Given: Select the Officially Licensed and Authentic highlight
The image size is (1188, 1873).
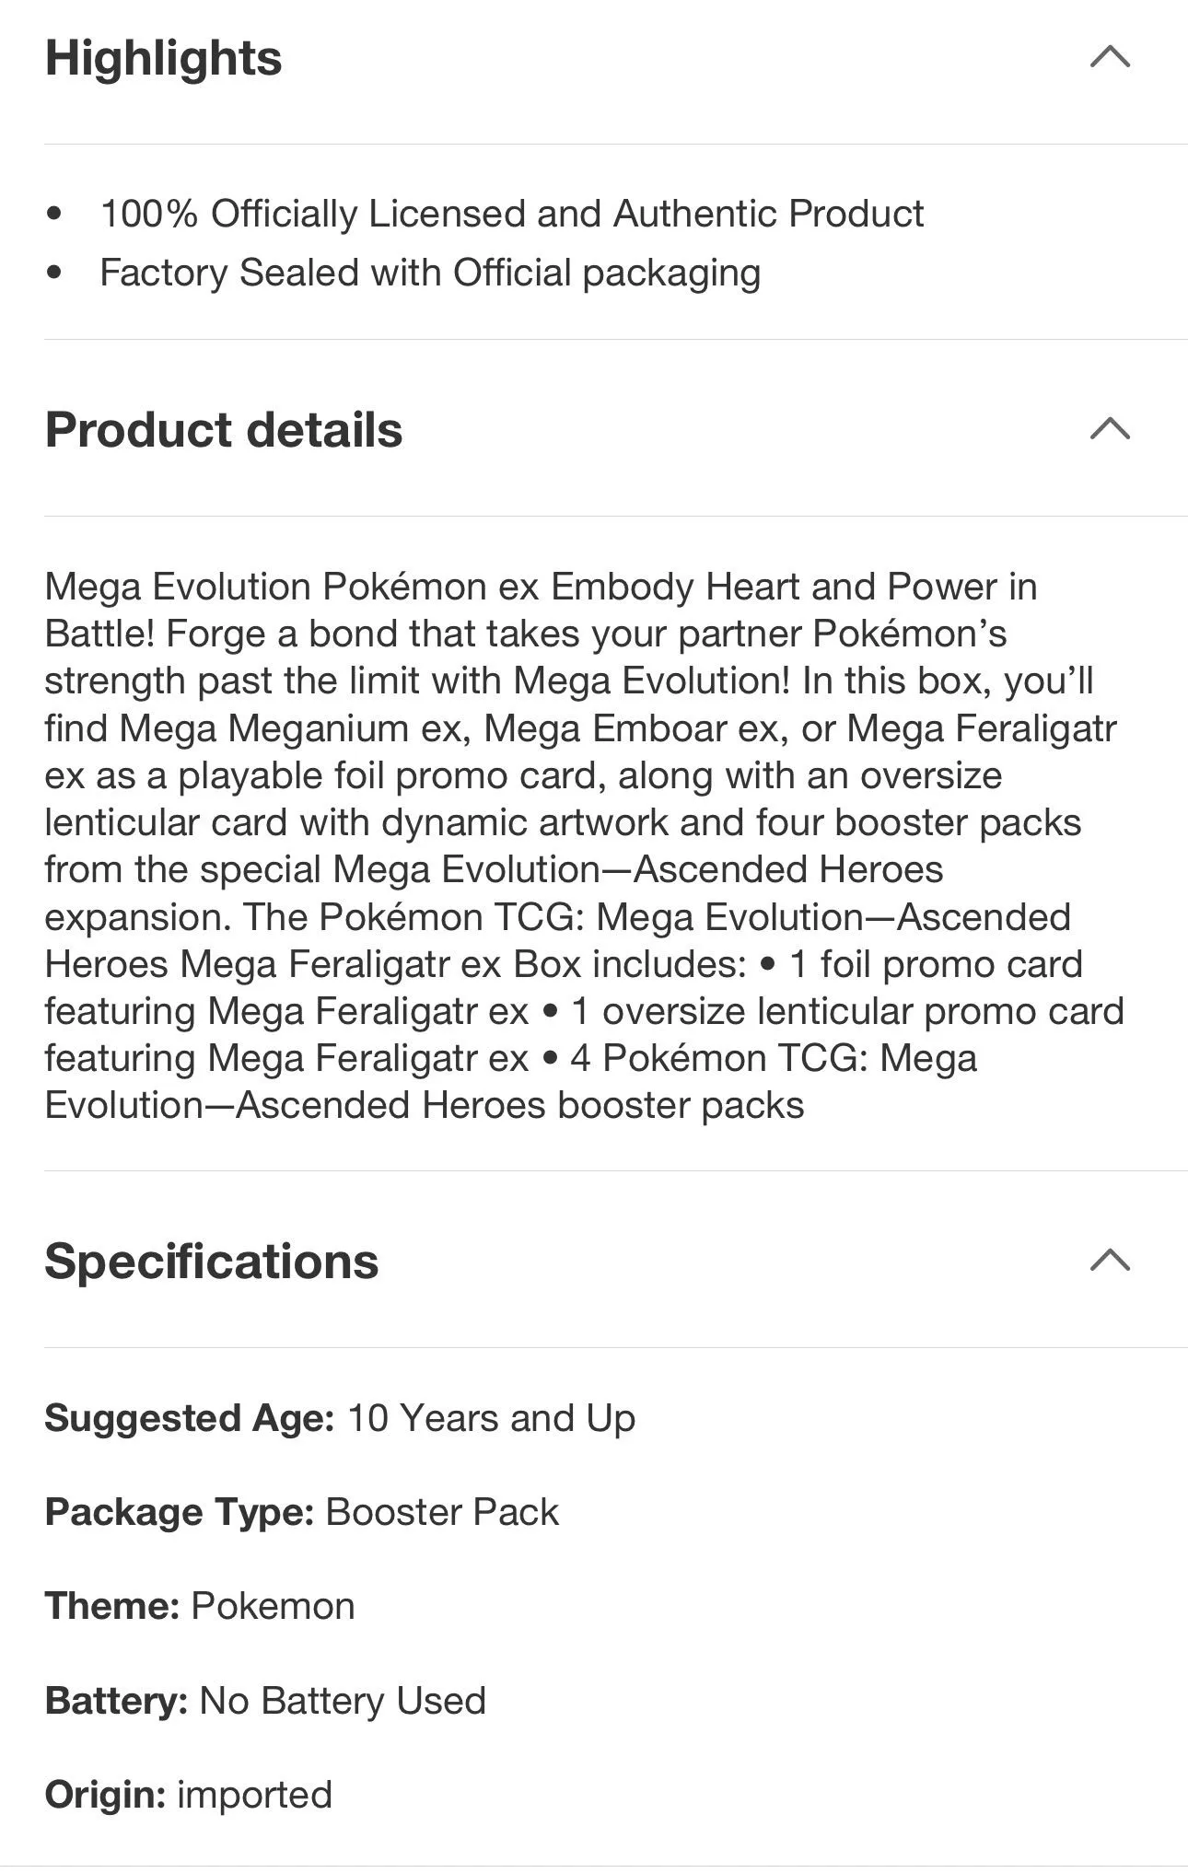Looking at the screenshot, I should tap(512, 214).
